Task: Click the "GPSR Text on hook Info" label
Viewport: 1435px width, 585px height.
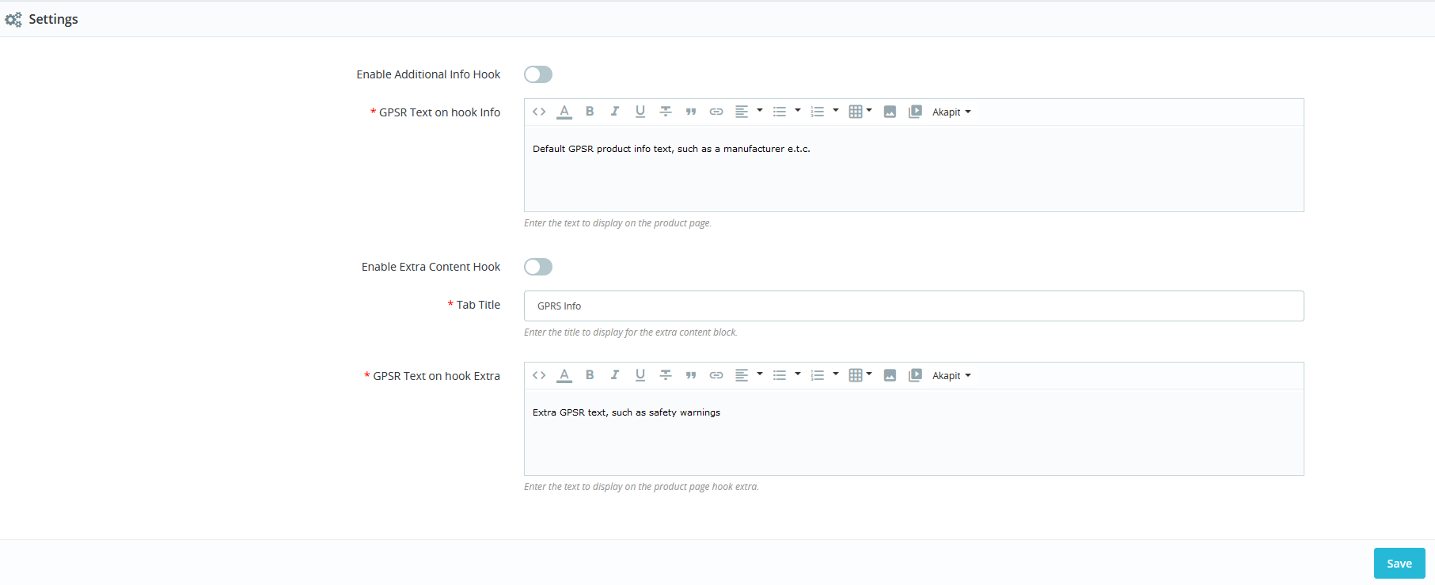Action: (439, 112)
